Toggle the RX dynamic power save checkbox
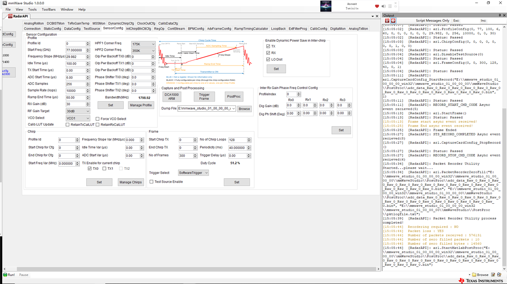The image size is (507, 284). [x=268, y=53]
